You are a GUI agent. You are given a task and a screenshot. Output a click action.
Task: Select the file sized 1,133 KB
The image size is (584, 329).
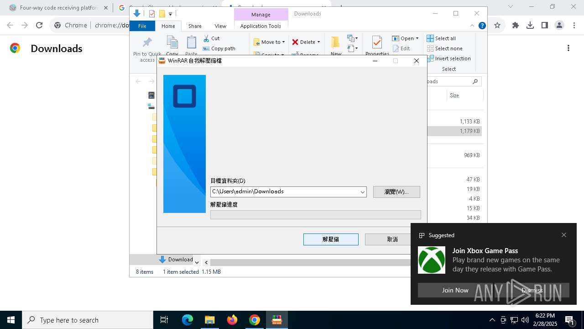pyautogui.click(x=469, y=122)
